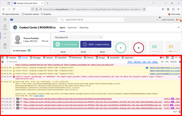Toggle the Errors console filter

coord(130,62)
